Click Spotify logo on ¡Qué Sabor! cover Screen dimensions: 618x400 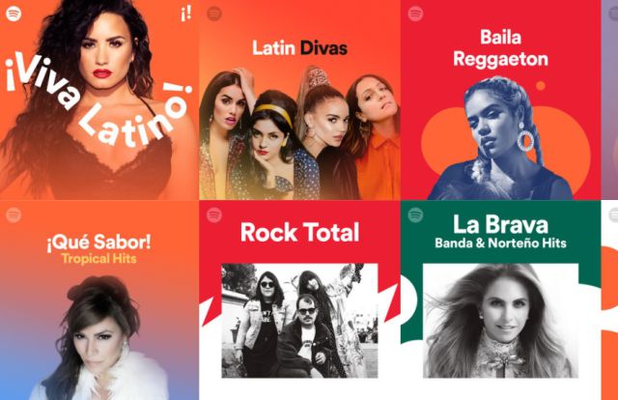(14, 215)
